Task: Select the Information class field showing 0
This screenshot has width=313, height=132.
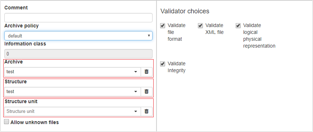Action: [x=78, y=54]
